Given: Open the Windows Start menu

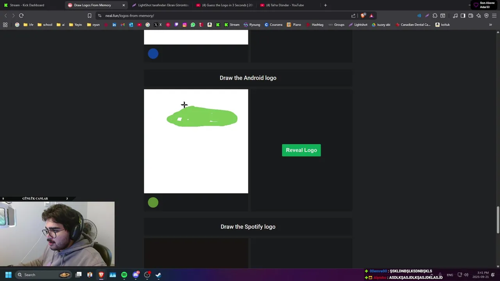Looking at the screenshot, I should (8, 275).
